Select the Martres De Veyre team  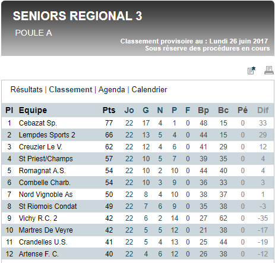point(46,230)
